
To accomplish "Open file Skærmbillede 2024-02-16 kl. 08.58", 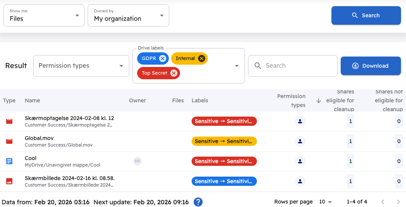I will click(70, 179).
